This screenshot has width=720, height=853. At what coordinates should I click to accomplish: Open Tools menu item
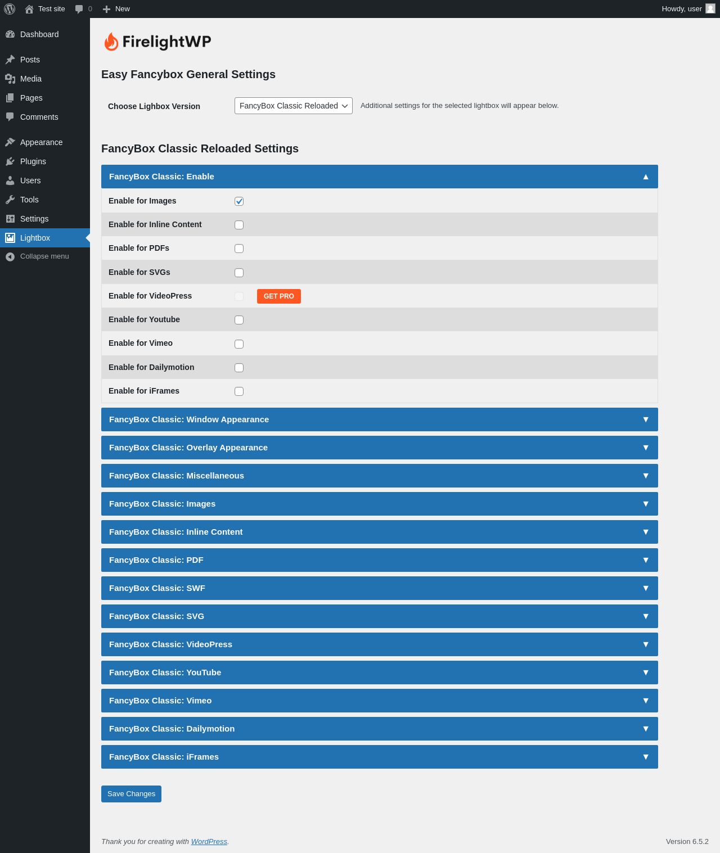(x=45, y=200)
